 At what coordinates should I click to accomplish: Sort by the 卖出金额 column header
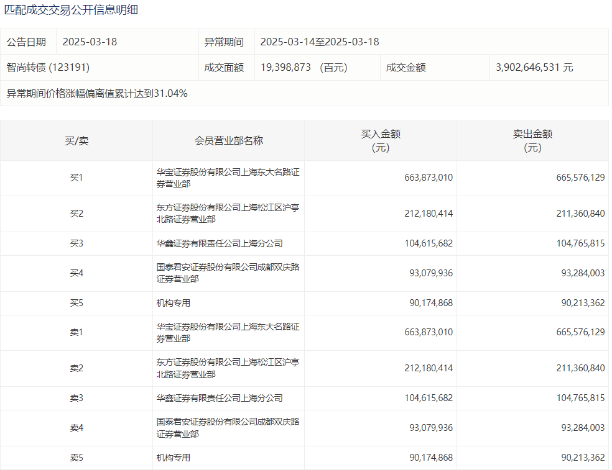point(532,141)
